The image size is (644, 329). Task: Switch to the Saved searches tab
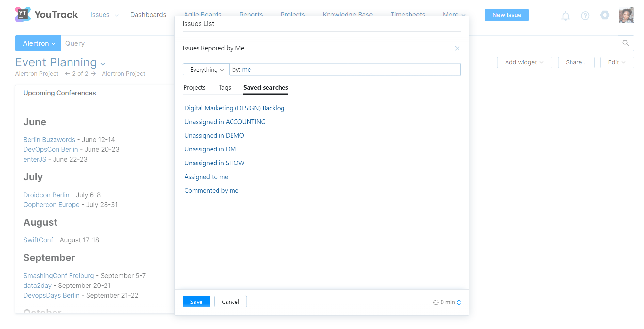click(265, 87)
